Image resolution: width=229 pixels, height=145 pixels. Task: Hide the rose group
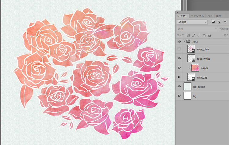(x=179, y=42)
